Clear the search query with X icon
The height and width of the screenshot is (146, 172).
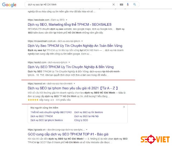pyautogui.click(x=113, y=5)
